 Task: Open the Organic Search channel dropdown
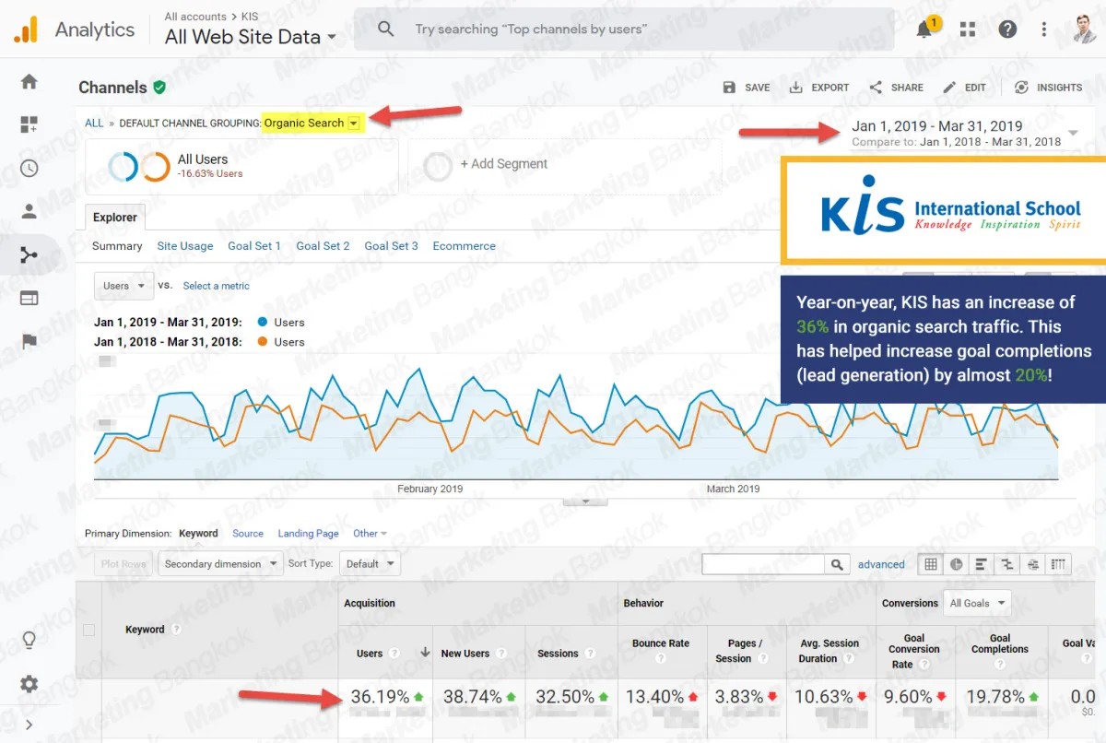[354, 123]
